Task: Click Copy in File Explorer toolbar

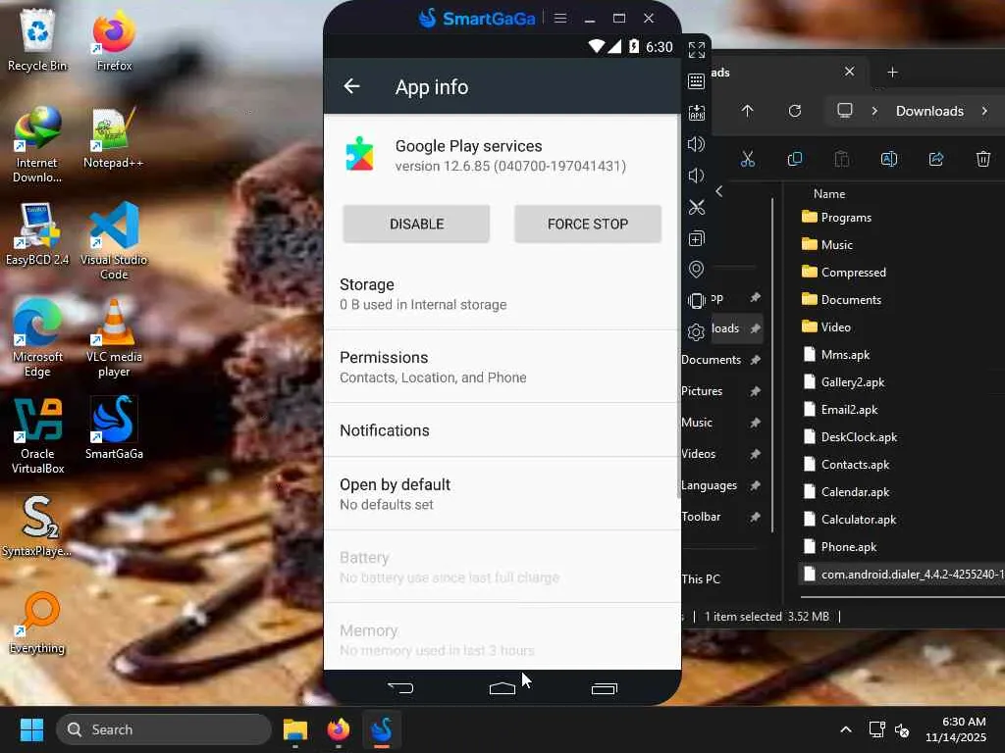Action: click(x=795, y=159)
